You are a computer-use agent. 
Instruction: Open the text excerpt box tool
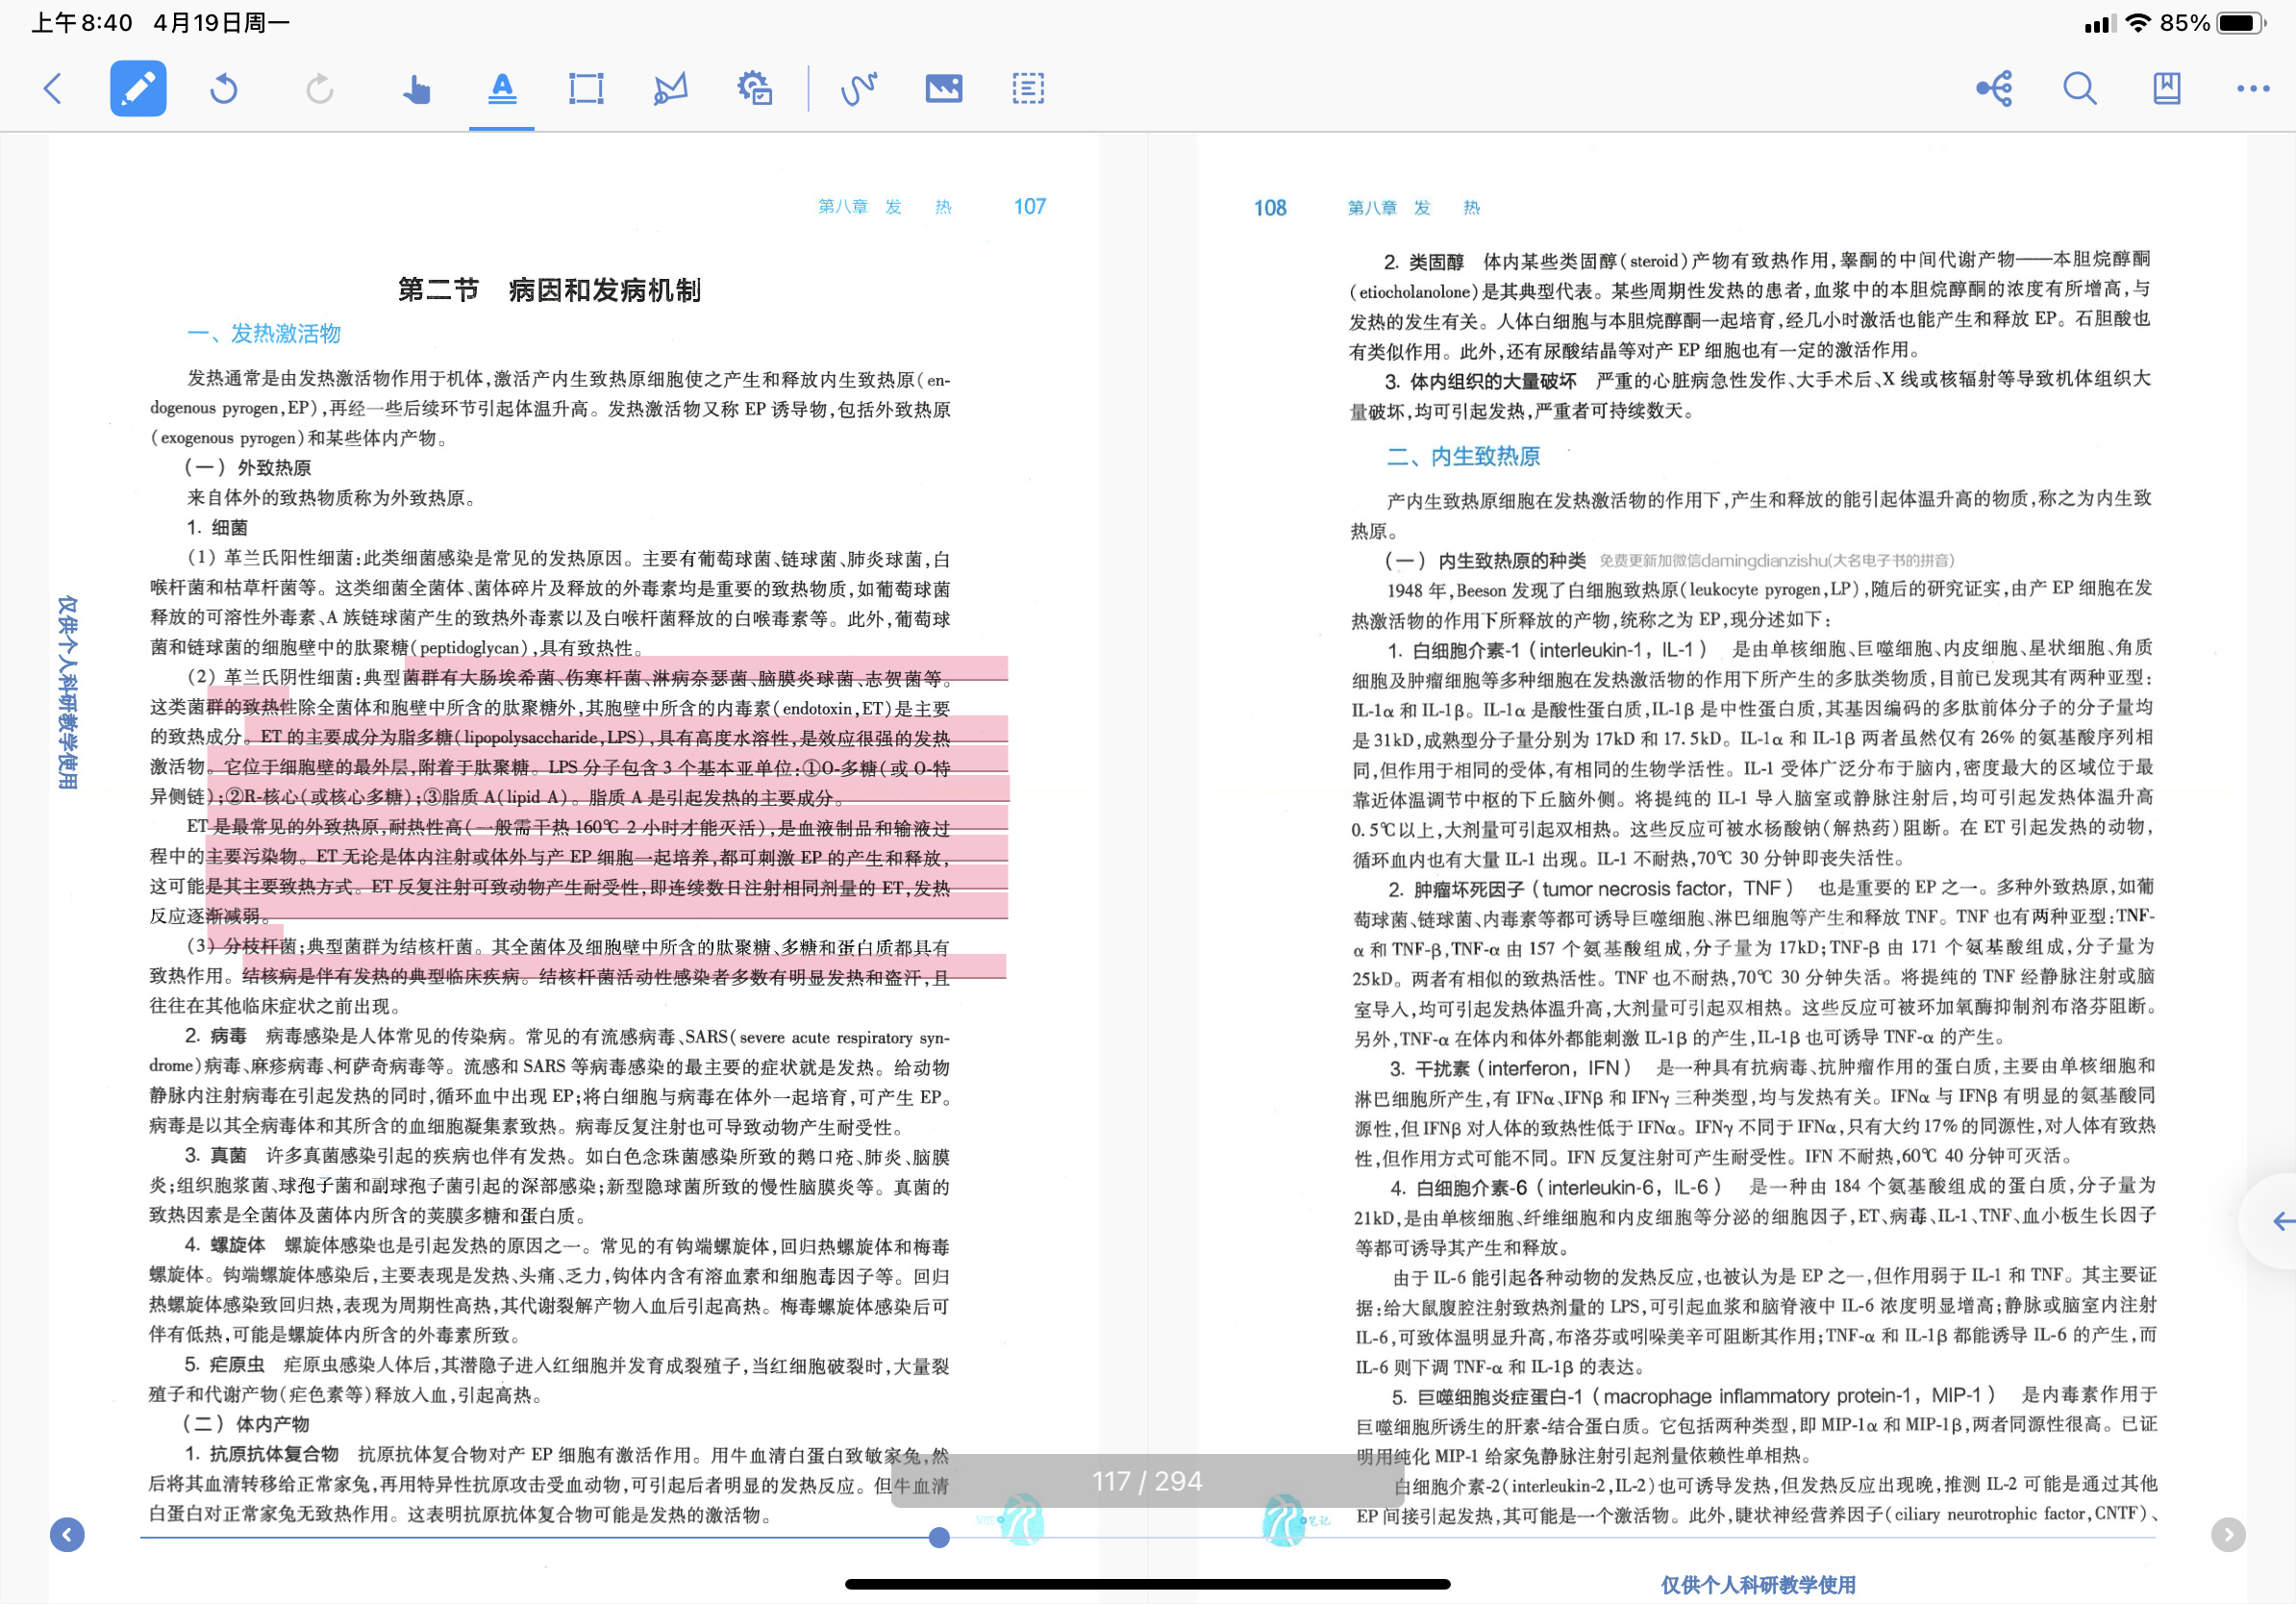[1028, 88]
